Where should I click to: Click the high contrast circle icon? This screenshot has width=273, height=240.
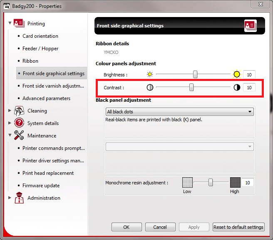tap(237, 87)
